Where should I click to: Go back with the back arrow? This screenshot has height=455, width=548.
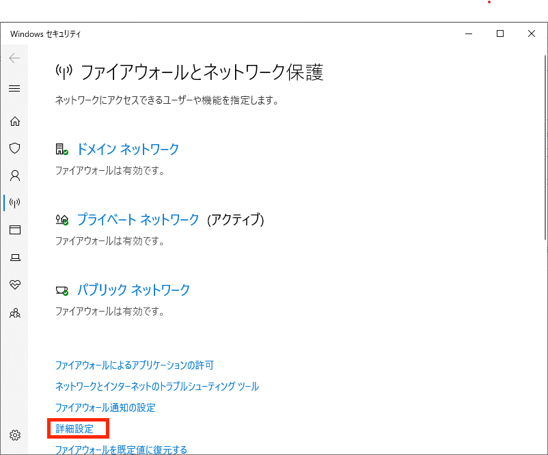tap(14, 58)
